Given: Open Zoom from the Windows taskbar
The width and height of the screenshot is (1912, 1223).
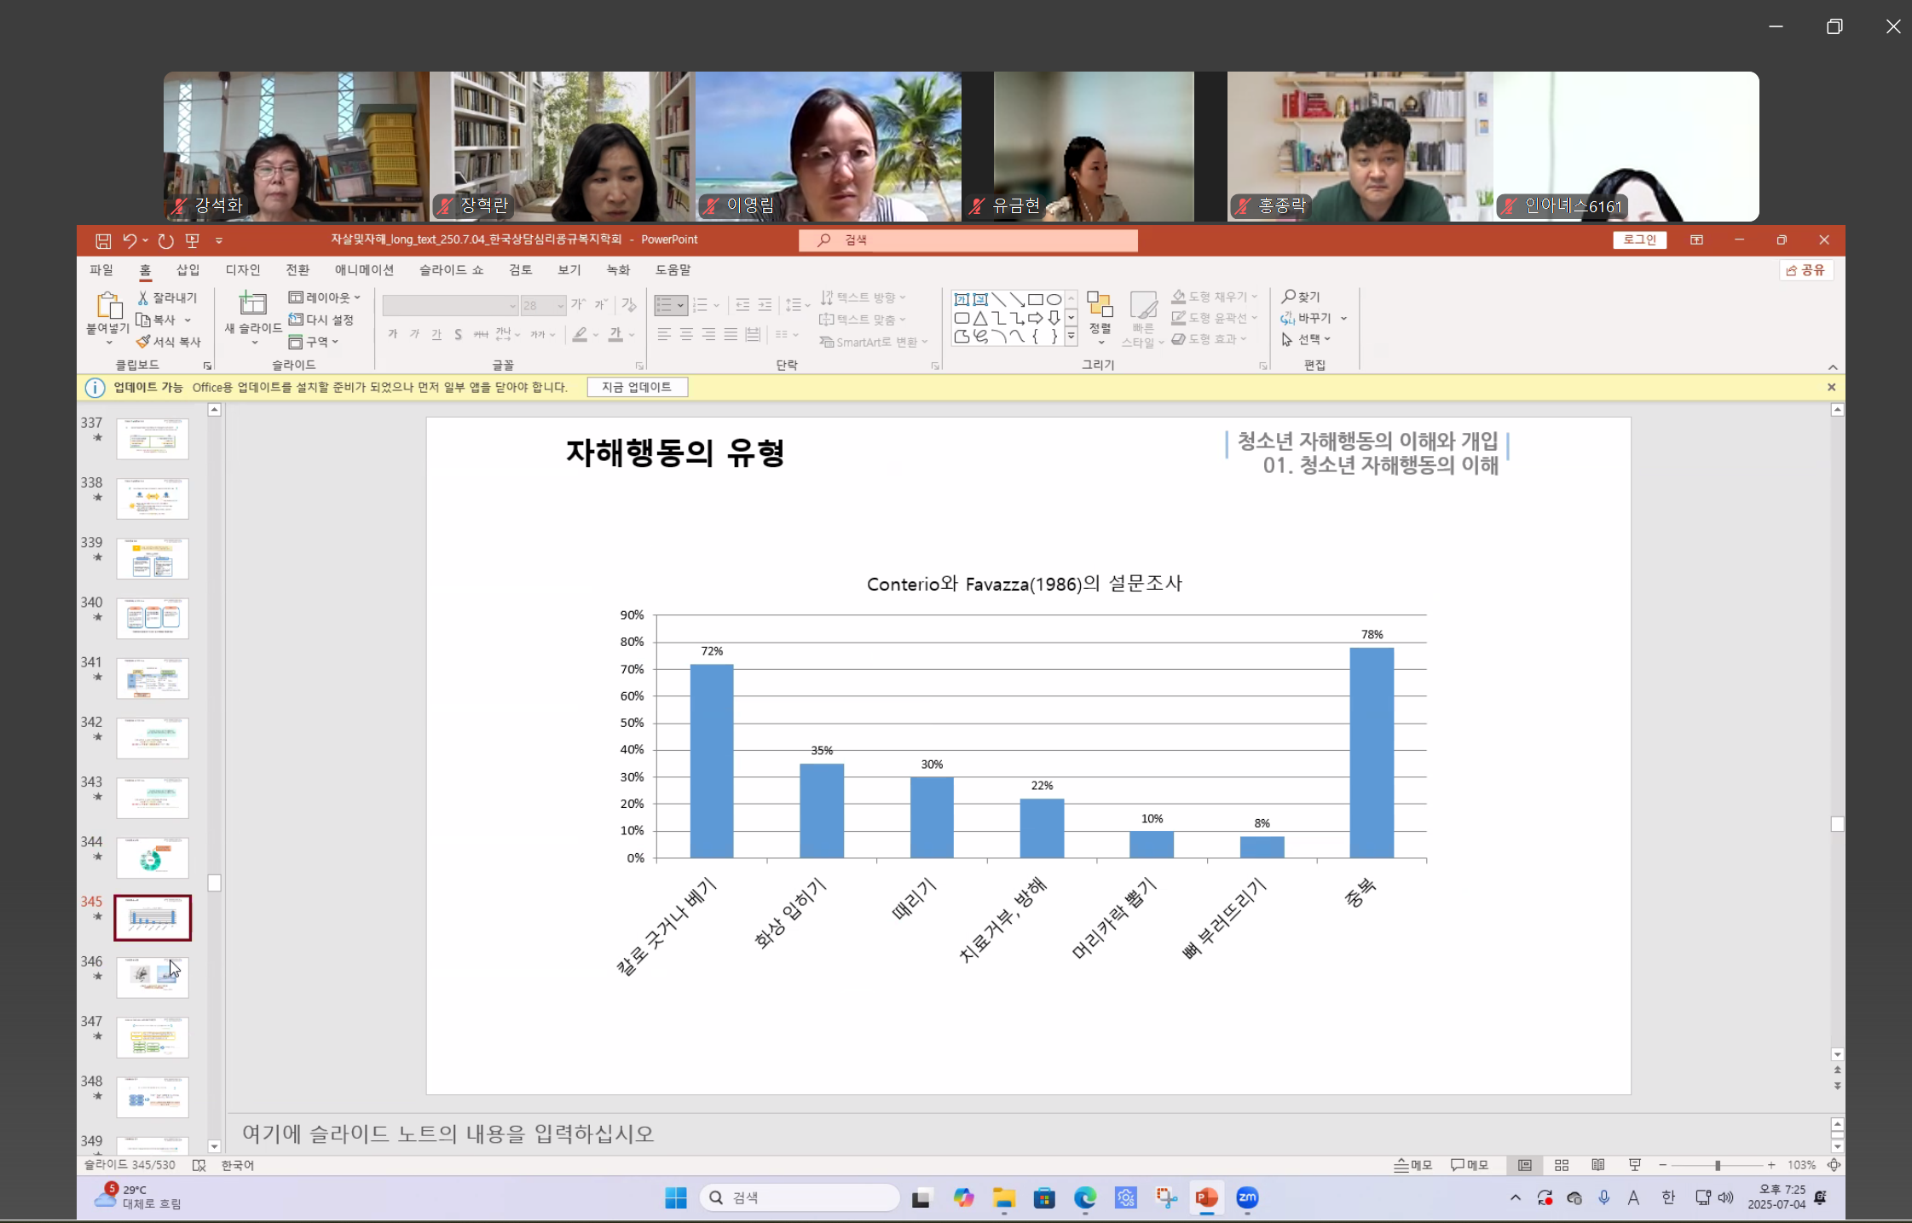Looking at the screenshot, I should [x=1247, y=1198].
